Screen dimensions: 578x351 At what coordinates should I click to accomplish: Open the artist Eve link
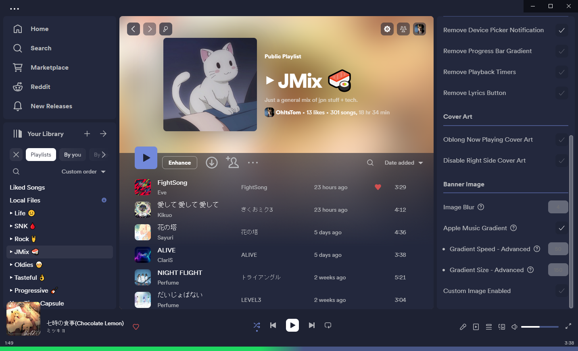point(162,192)
